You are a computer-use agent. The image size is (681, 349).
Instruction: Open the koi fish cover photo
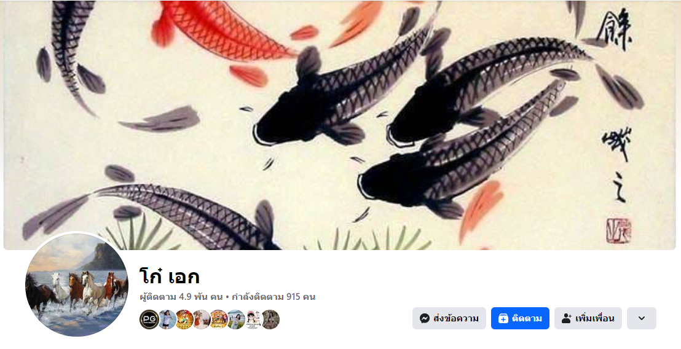click(x=340, y=125)
